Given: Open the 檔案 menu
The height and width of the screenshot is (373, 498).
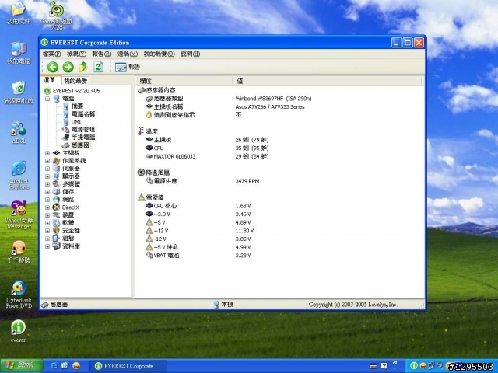Looking at the screenshot, I should [x=51, y=54].
